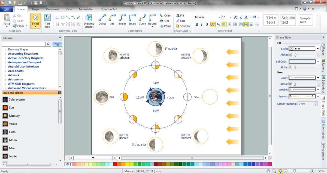
Task: Choose the Arc connector
Action: 112,20
